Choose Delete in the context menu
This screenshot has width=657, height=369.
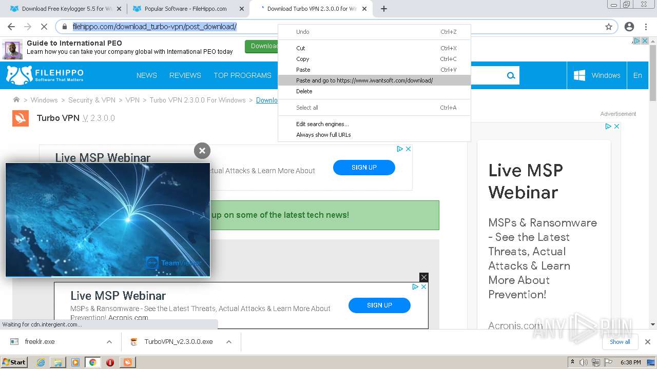[374, 91]
